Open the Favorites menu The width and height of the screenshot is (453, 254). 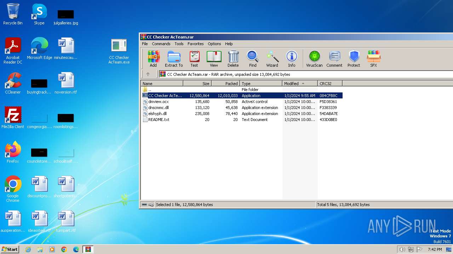196,44
